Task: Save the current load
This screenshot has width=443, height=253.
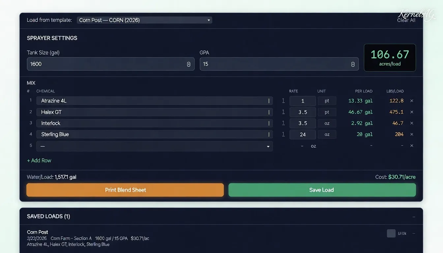Action: point(321,190)
